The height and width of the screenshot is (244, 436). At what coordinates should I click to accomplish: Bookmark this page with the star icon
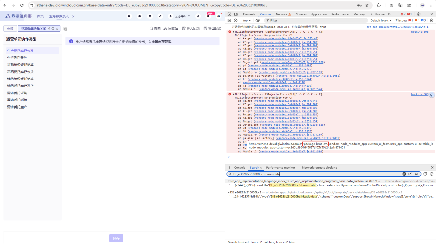367,5
